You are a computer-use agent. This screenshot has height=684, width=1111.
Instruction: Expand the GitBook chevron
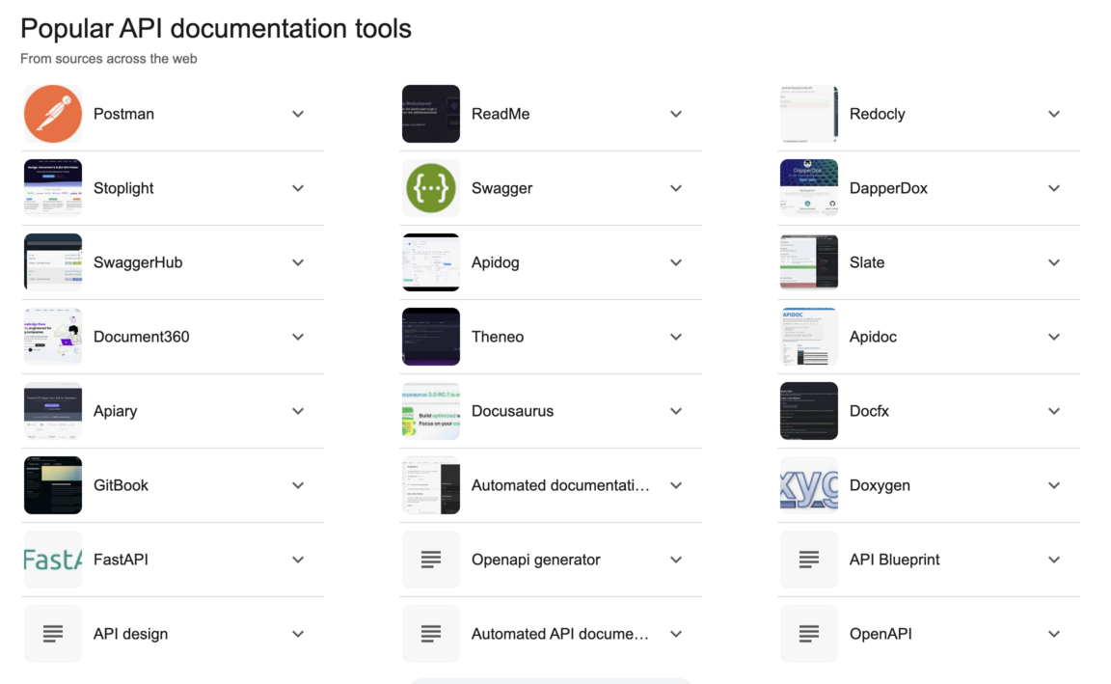coord(298,485)
